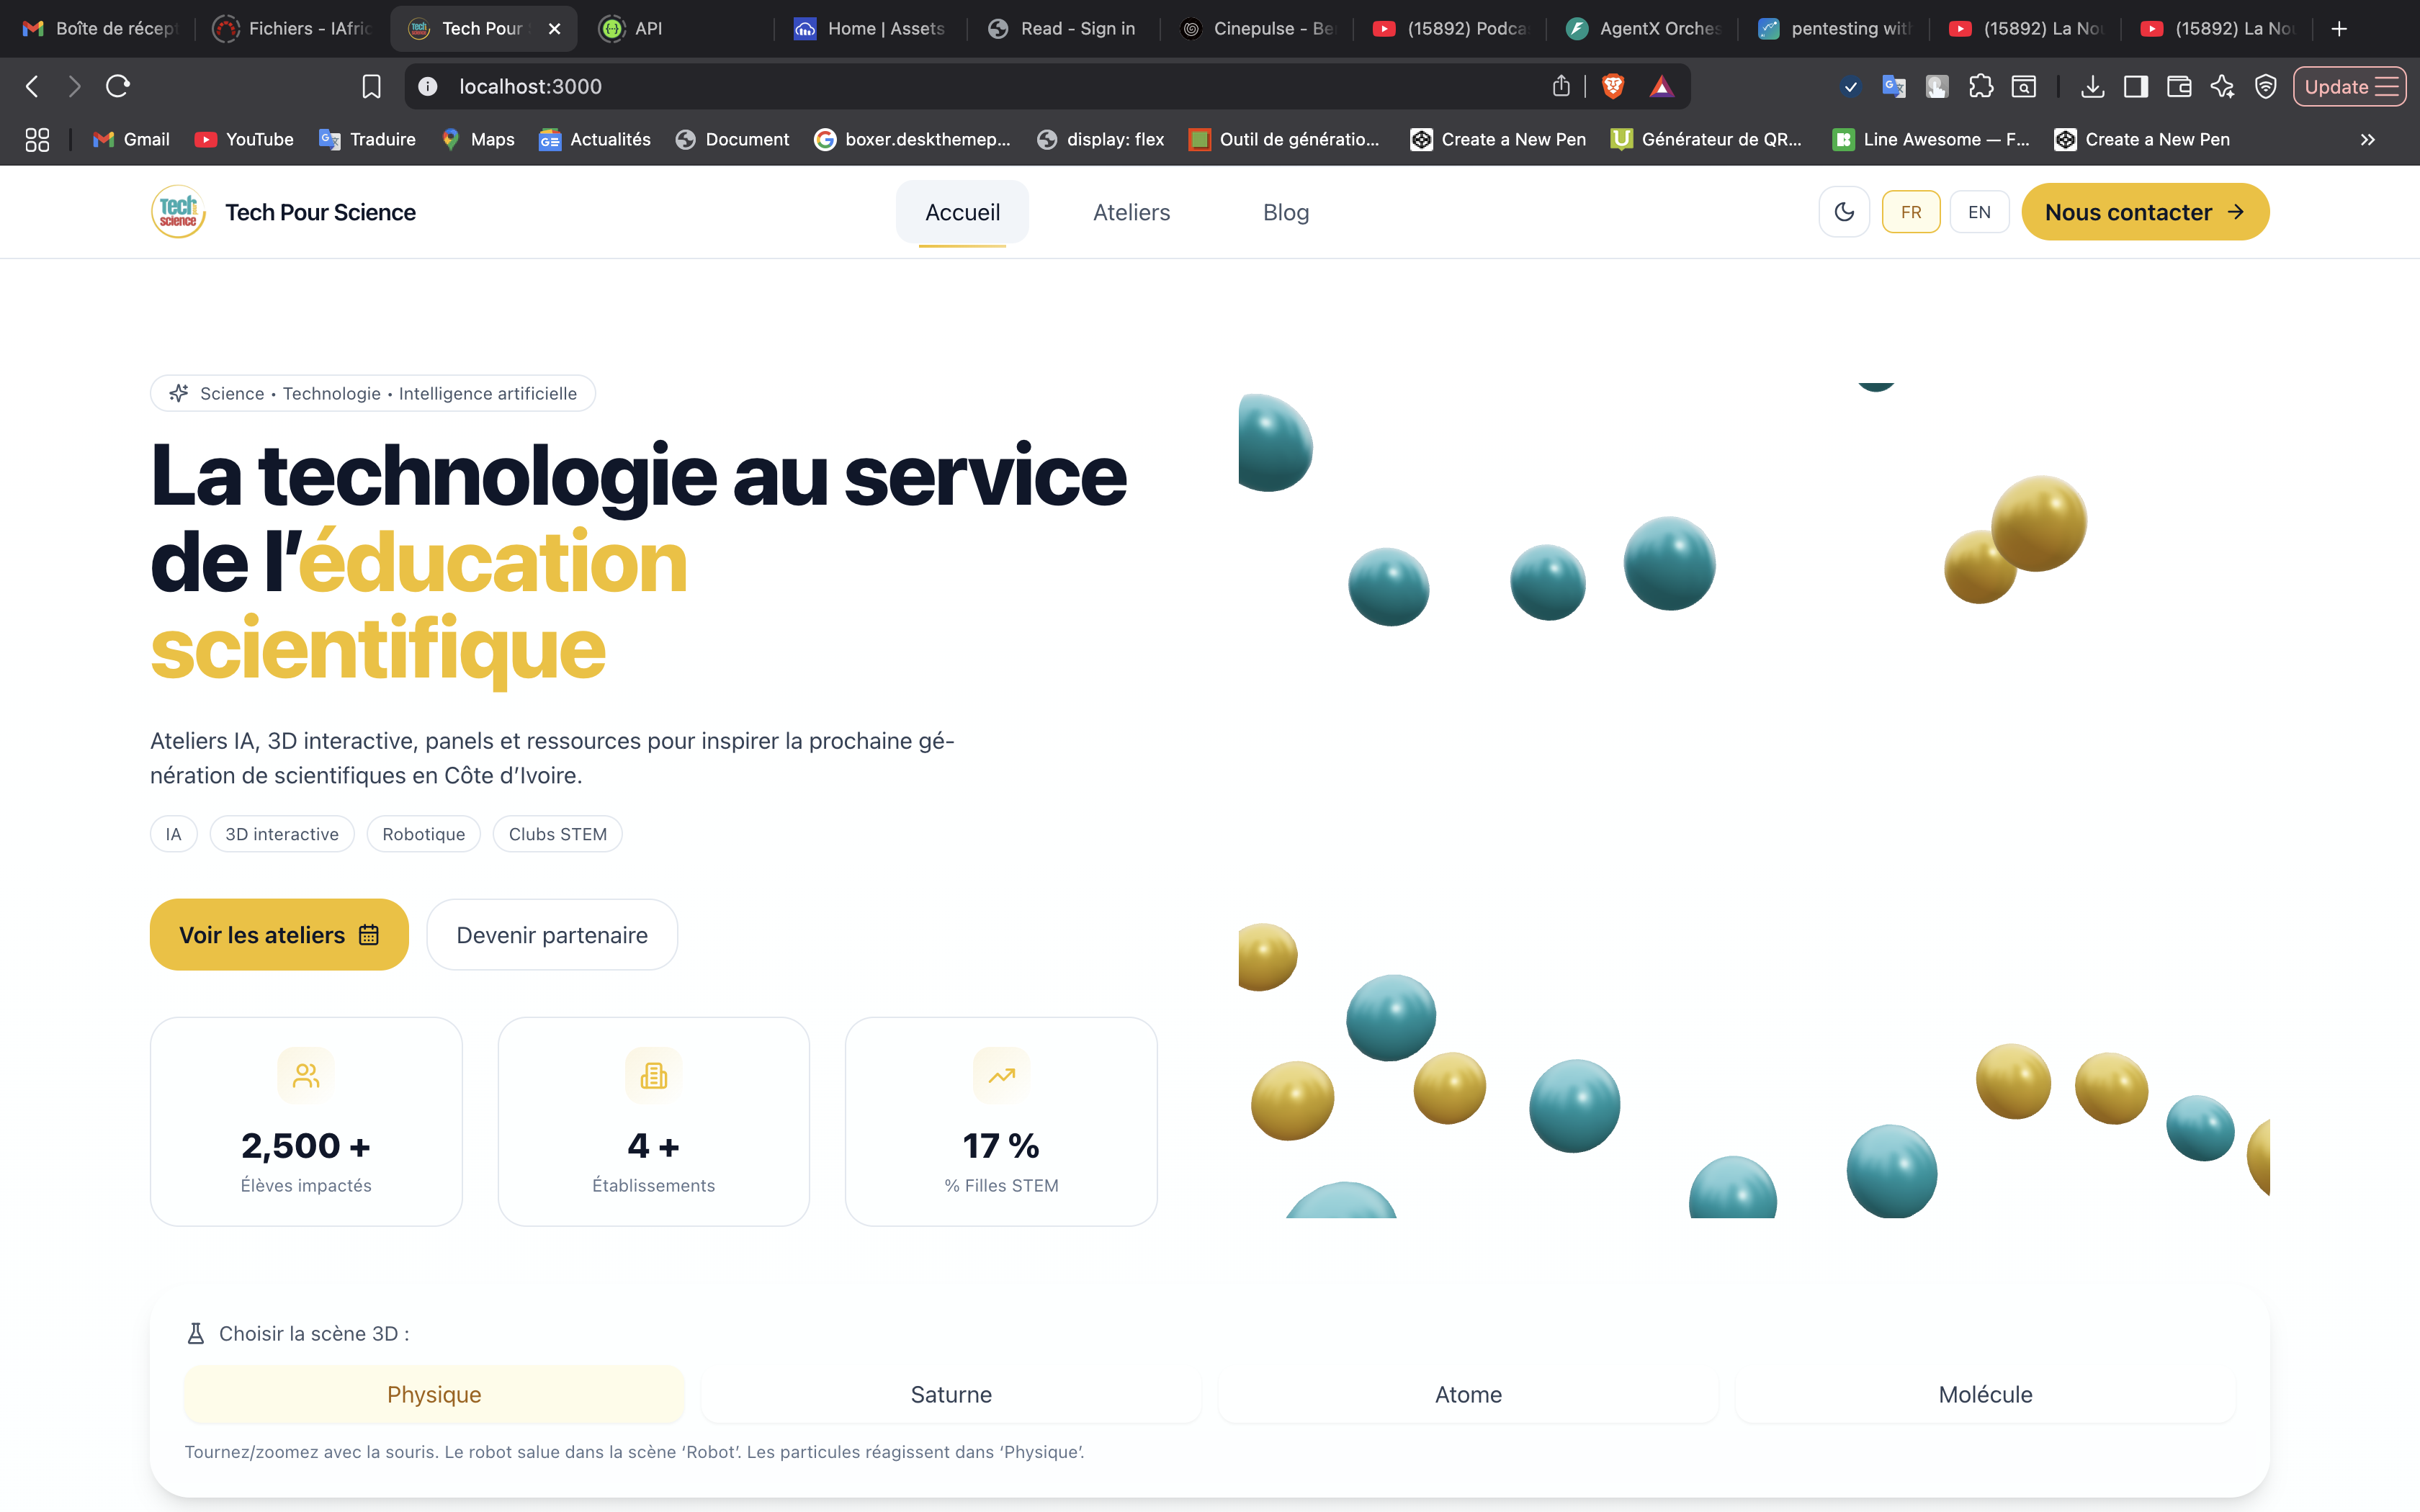Open a new browser tab
This screenshot has width=2420, height=1512.
coord(2338,28)
